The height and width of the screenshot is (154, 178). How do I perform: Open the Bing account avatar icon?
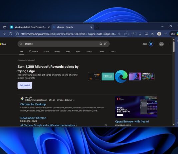click(161, 44)
